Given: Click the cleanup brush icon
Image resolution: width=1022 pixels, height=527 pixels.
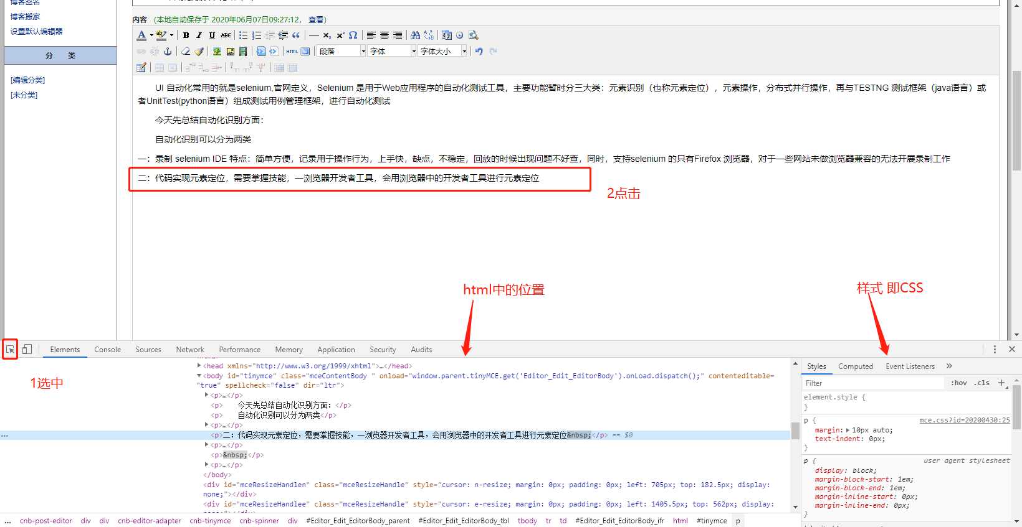Looking at the screenshot, I should tap(199, 52).
